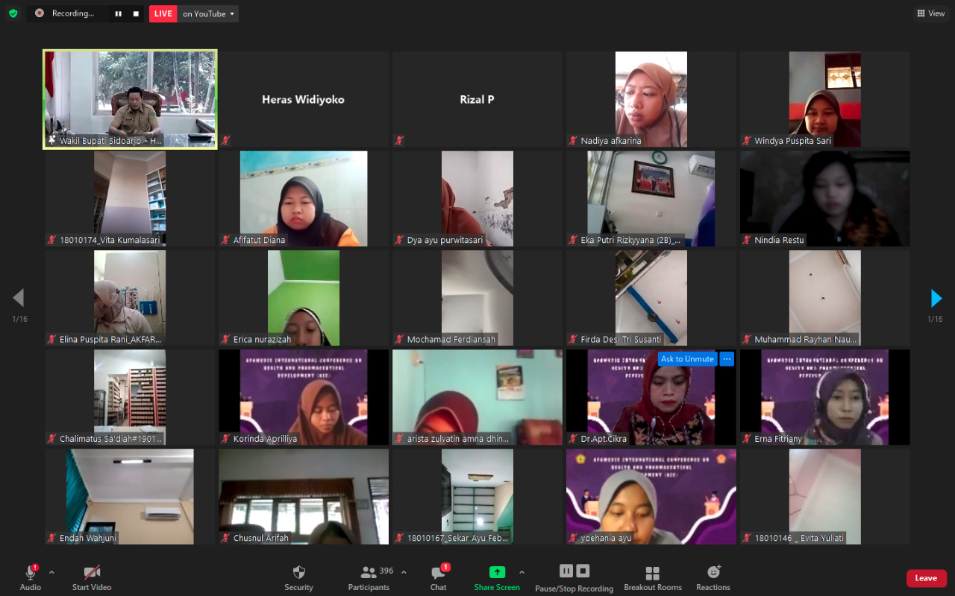
Task: Unmute the microphone via Audio button
Action: pos(31,577)
